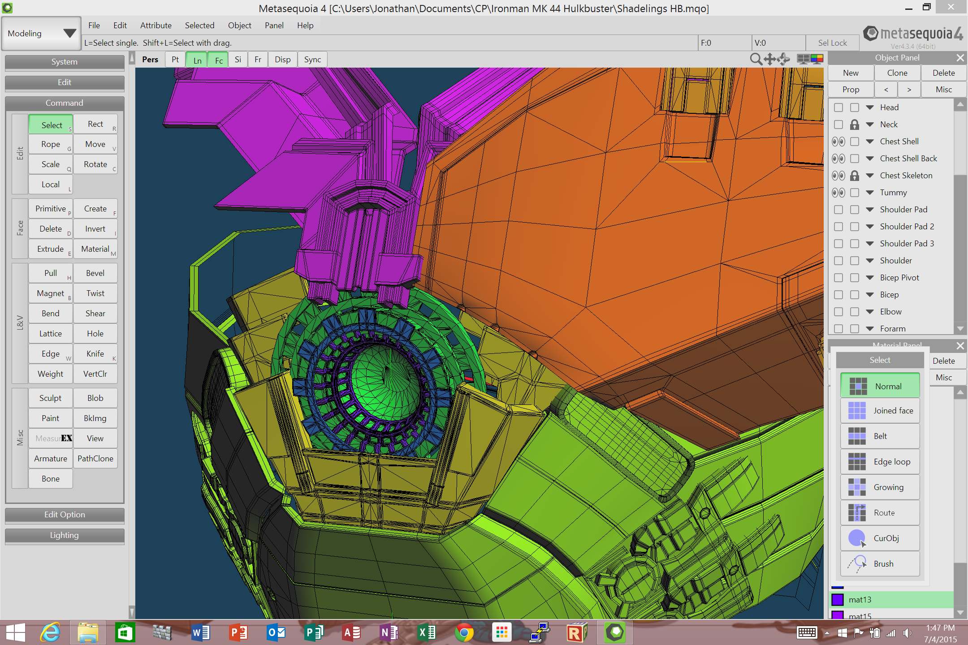Expand the System panel section
This screenshot has height=645, width=968.
[65, 62]
